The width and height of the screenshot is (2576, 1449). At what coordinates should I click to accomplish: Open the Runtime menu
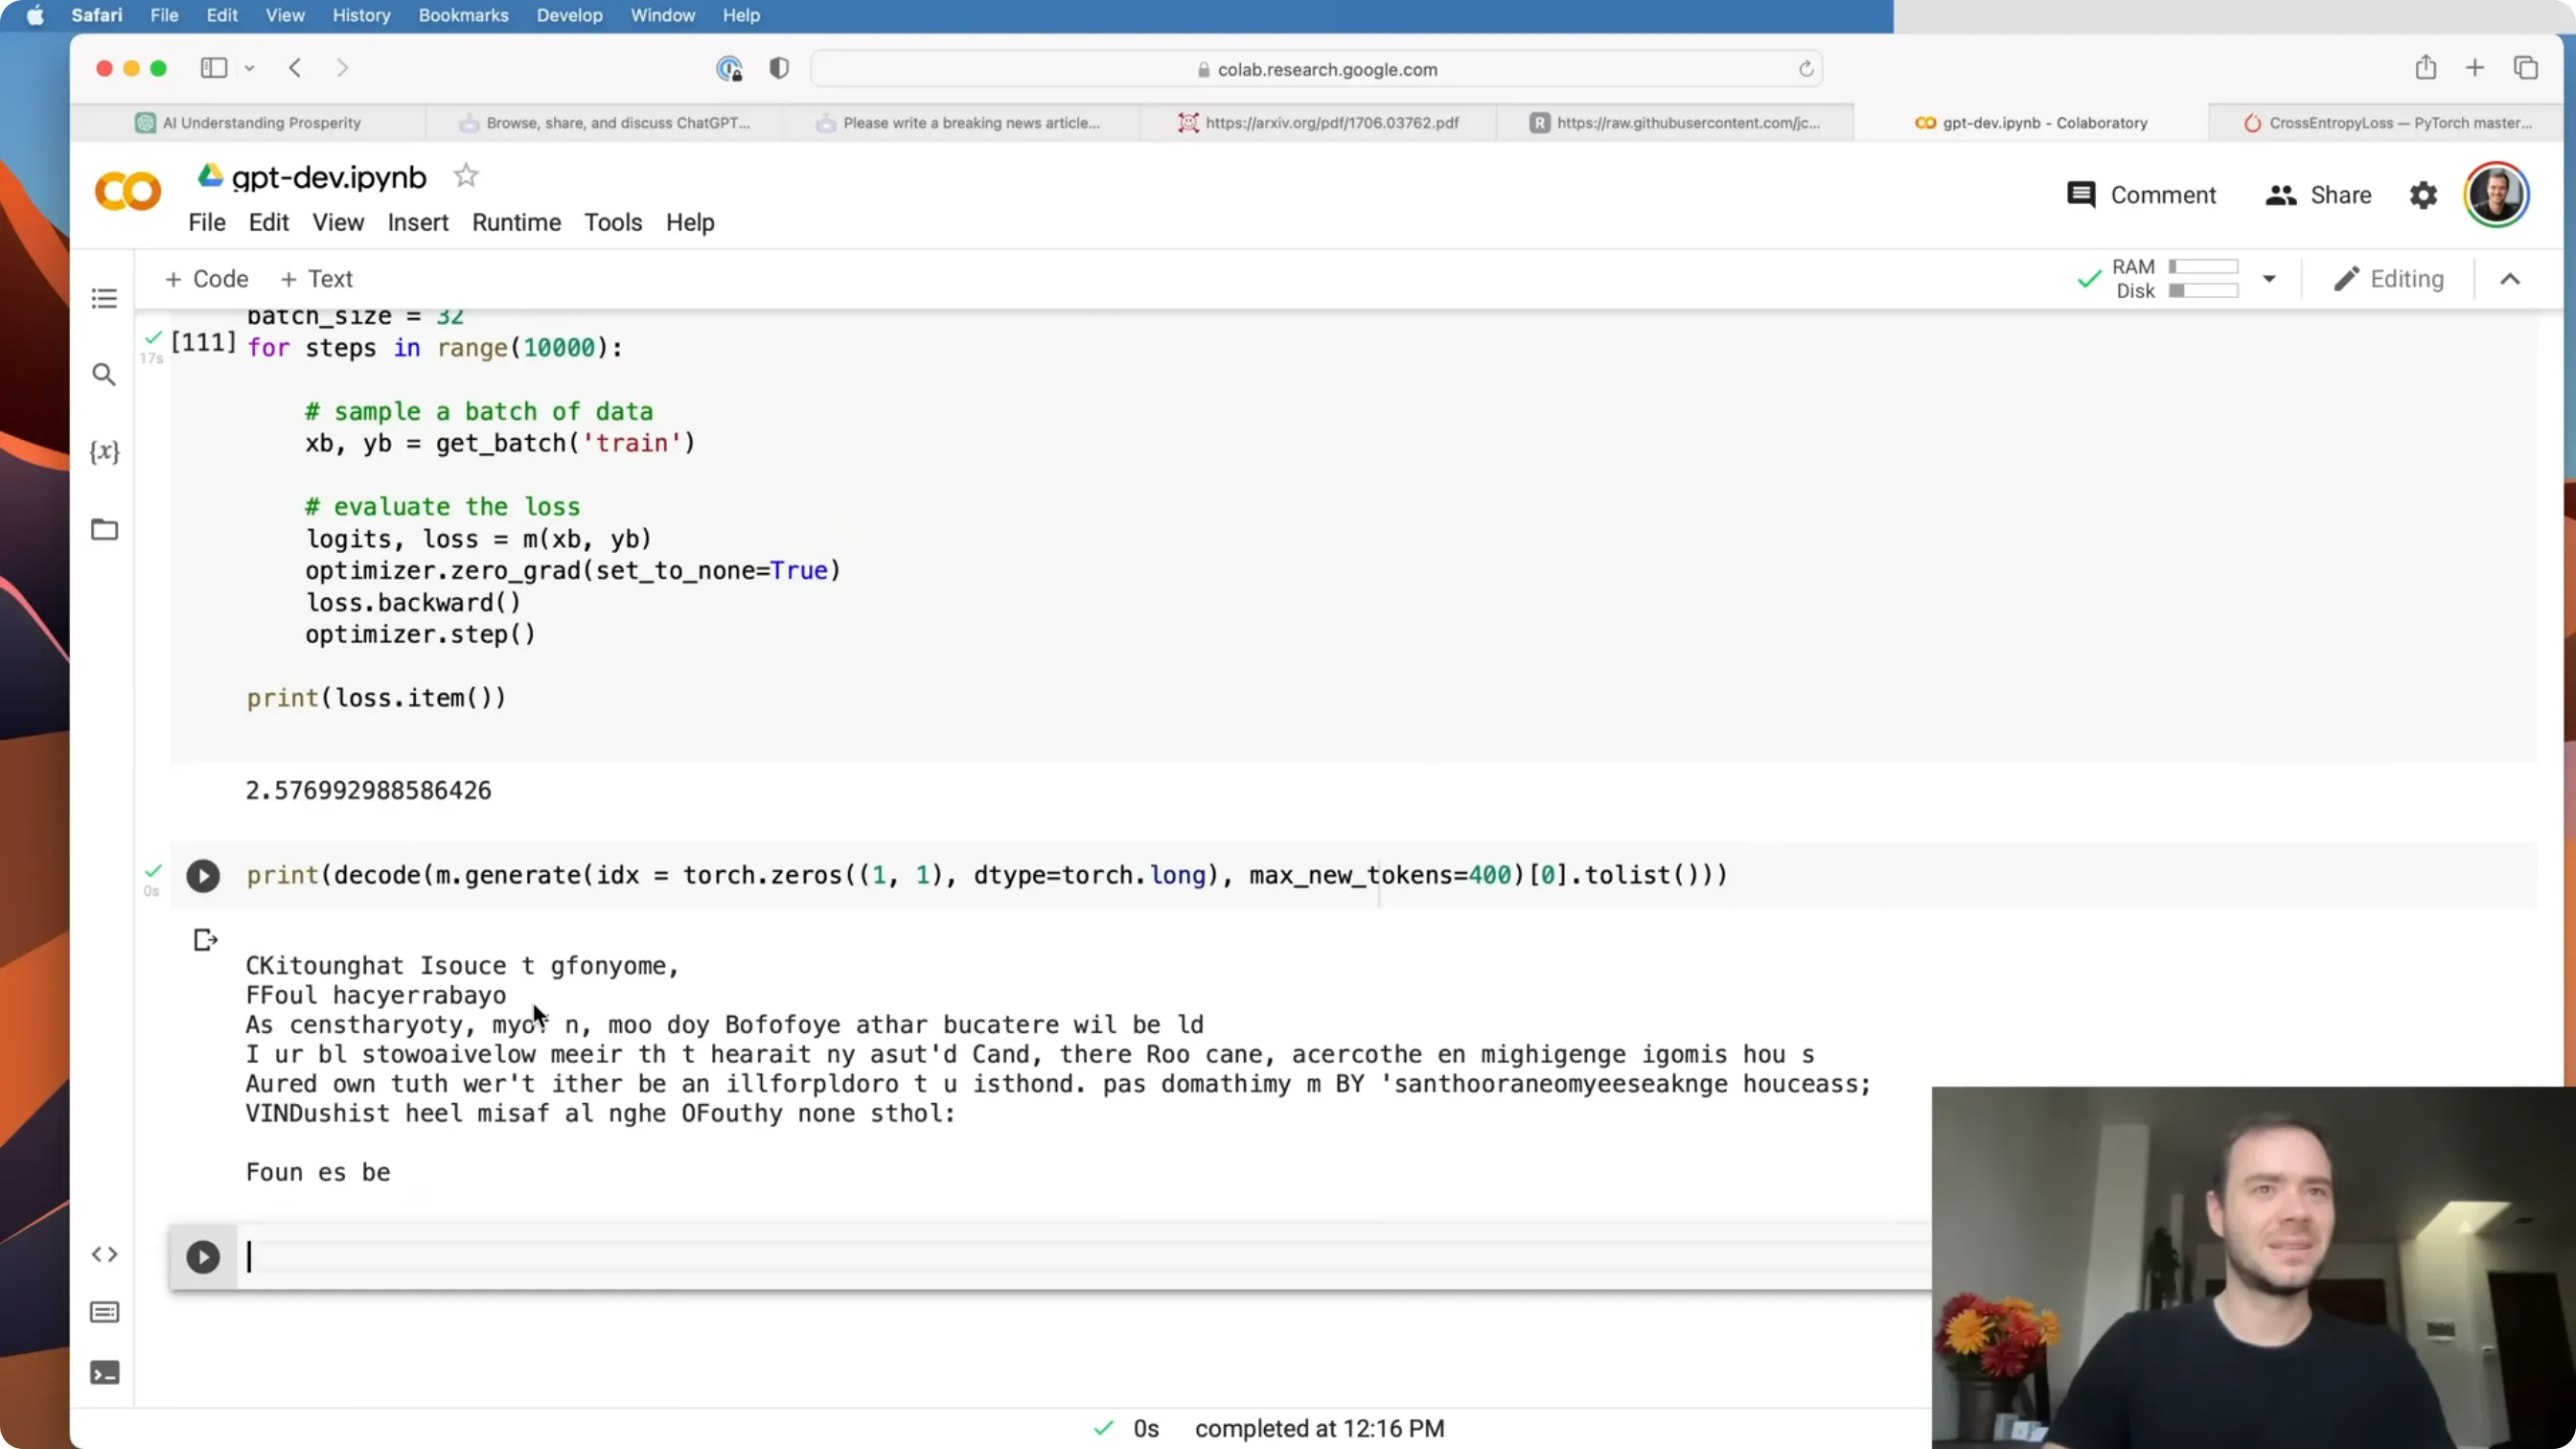pos(516,222)
